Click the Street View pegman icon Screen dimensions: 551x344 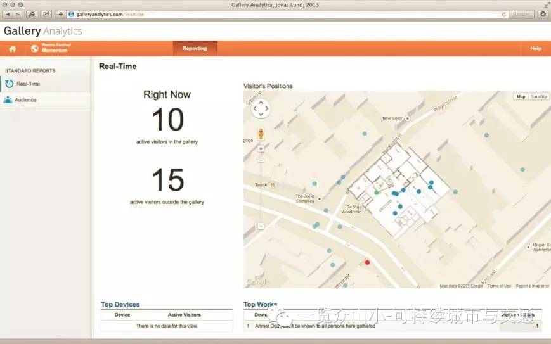pos(261,134)
